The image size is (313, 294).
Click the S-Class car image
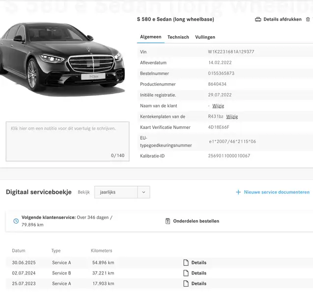pyautogui.click(x=62, y=59)
